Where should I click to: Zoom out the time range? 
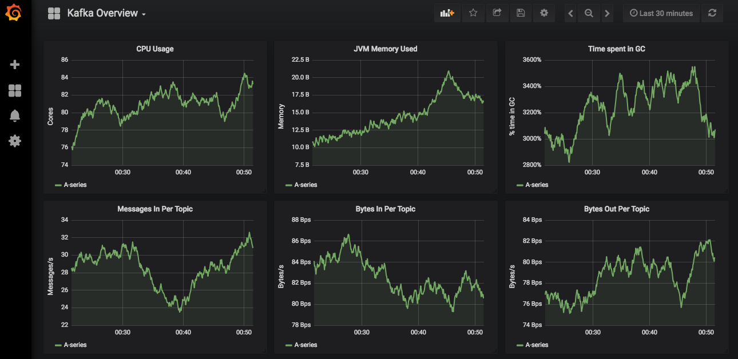click(x=589, y=13)
